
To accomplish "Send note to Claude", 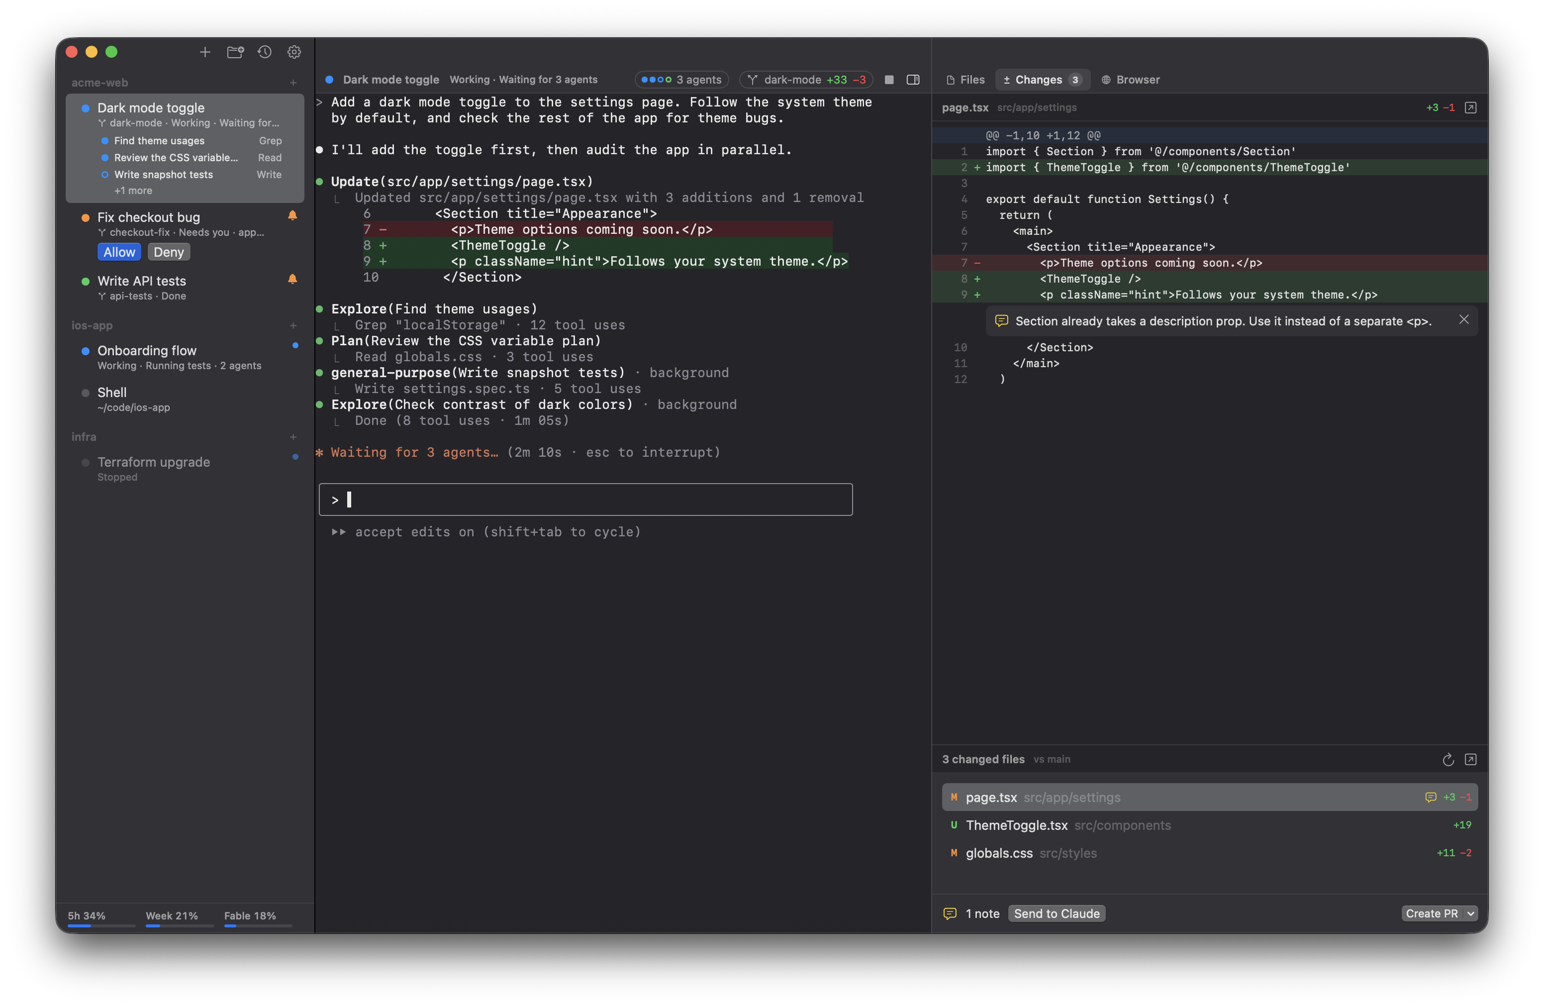I will (1057, 913).
